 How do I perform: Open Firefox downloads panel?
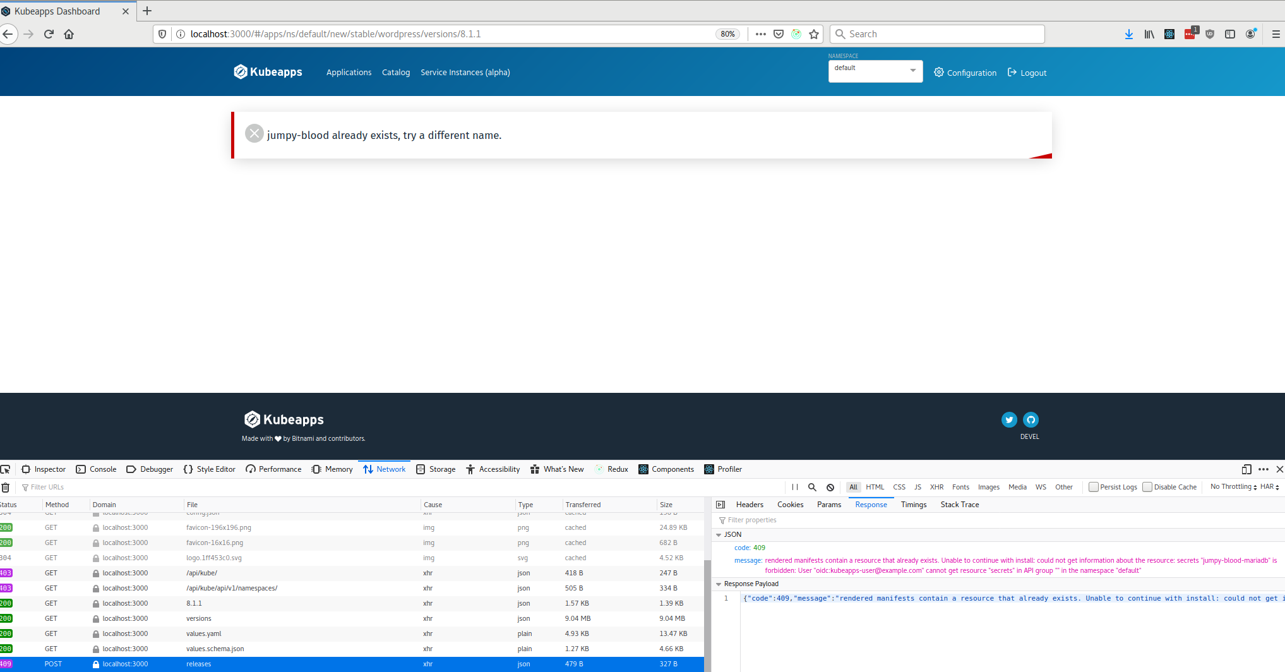coord(1129,34)
